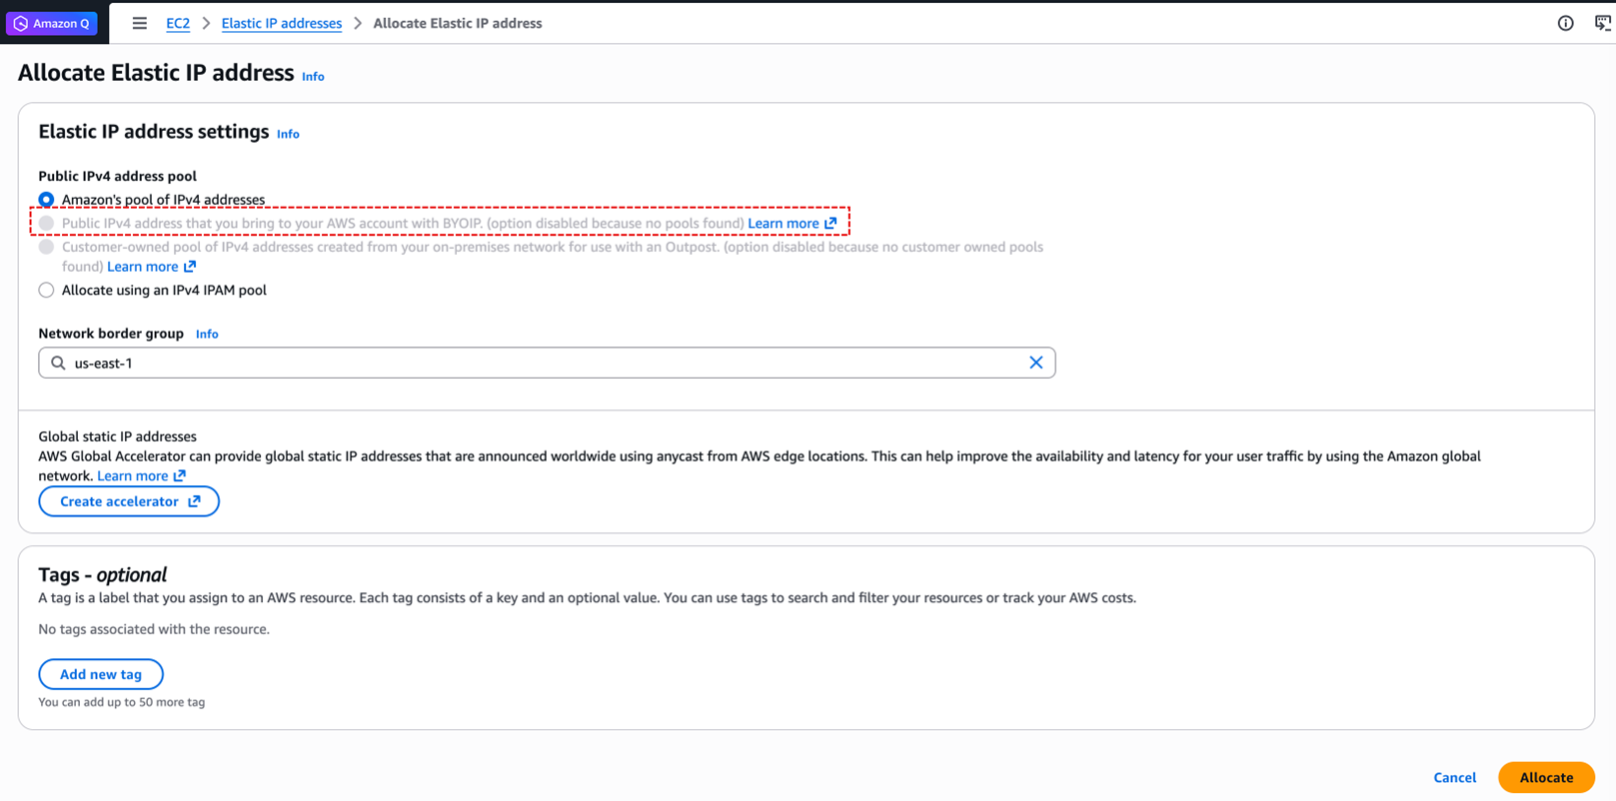Navigate to EC2 breadcrumb
The width and height of the screenshot is (1616, 801).
pyautogui.click(x=178, y=23)
